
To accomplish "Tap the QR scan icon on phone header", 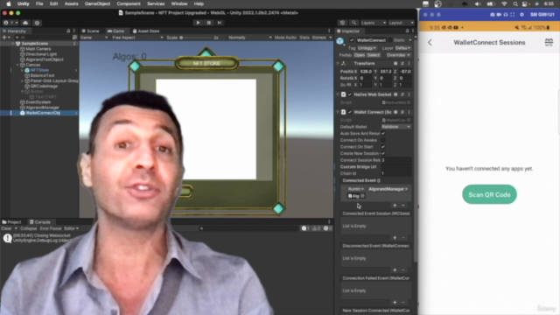I will coord(549,43).
